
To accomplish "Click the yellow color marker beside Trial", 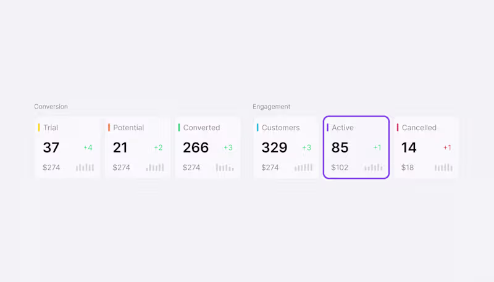I will (39, 128).
